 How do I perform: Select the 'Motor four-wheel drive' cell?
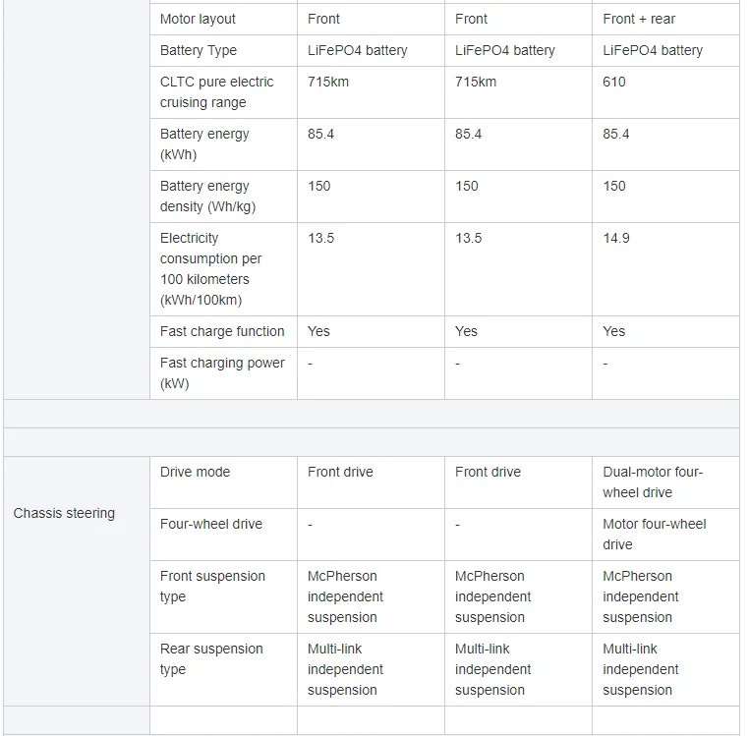654,534
